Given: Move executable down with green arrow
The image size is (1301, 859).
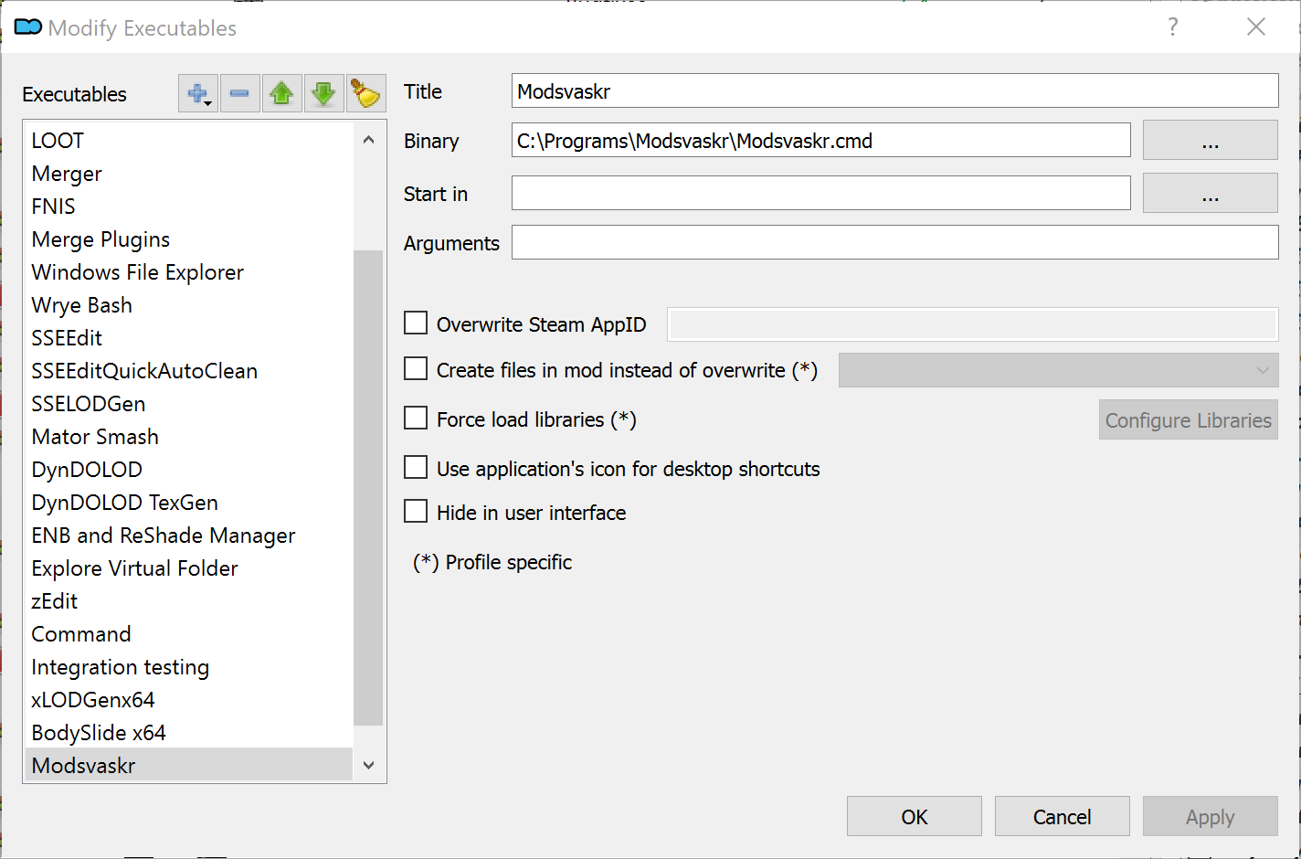Looking at the screenshot, I should [x=323, y=93].
